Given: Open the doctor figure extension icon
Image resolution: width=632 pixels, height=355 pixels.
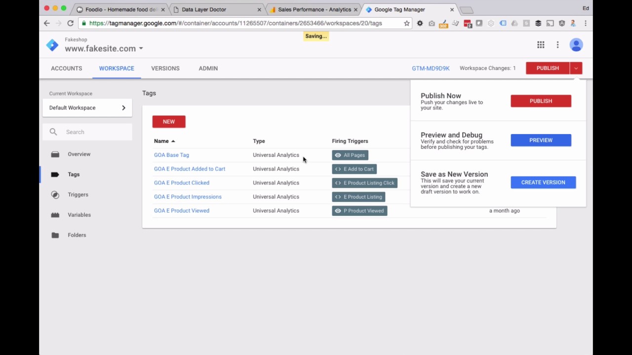Looking at the screenshot, I should [573, 23].
